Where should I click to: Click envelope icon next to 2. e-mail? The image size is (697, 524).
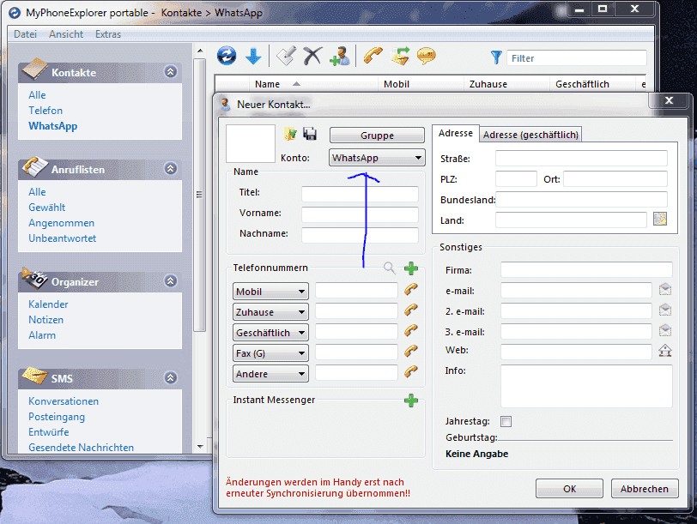pyautogui.click(x=665, y=310)
